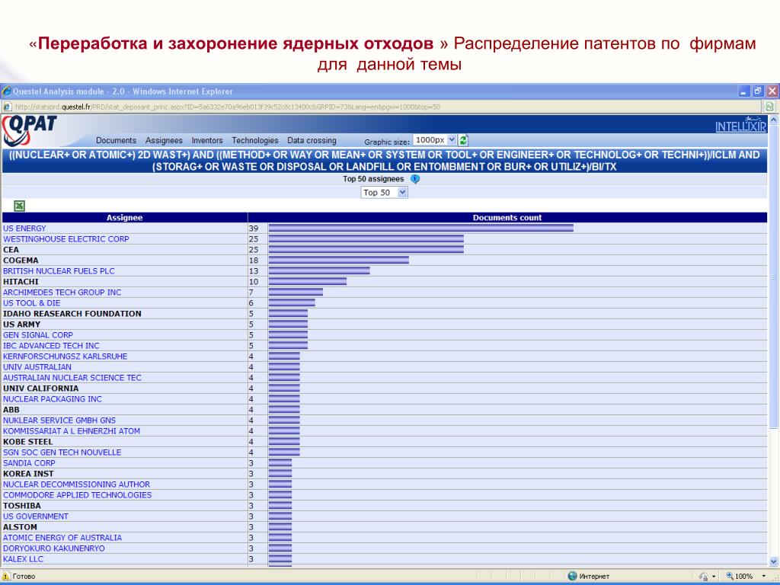The image size is (780, 585).
Task: Open NUKLEAR SERVICE GMBH GNS link
Action: [x=59, y=420]
